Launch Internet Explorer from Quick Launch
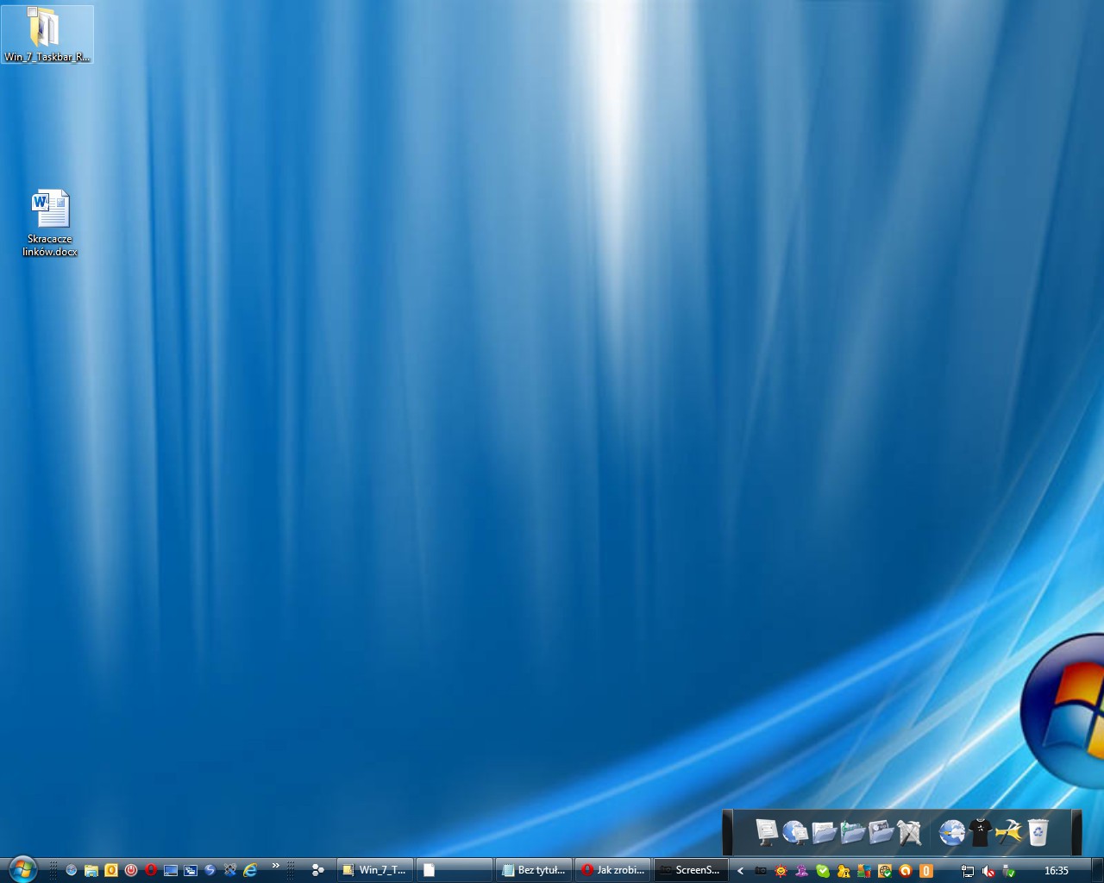This screenshot has height=883, width=1104. 250,870
